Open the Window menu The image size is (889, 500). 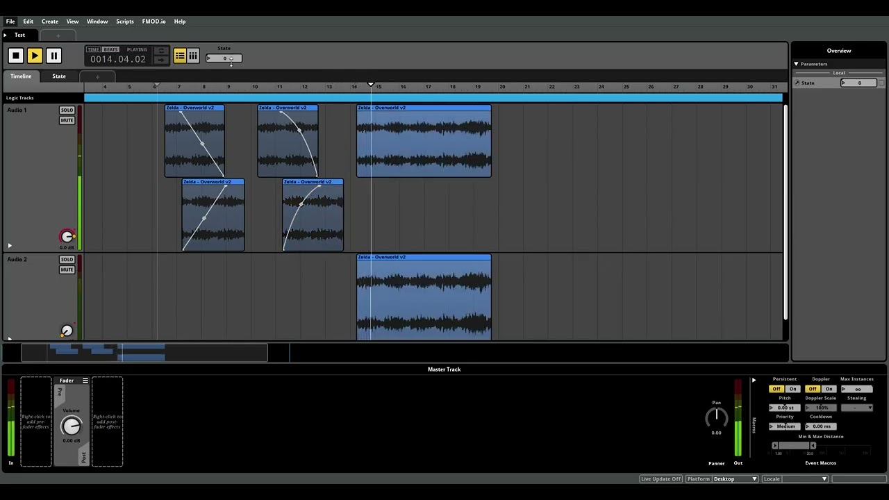97,22
